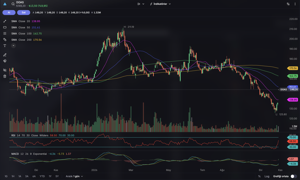Viewport: 300px width, 180px height.
Task: Toggle Log scale mode
Action: [x=267, y=176]
